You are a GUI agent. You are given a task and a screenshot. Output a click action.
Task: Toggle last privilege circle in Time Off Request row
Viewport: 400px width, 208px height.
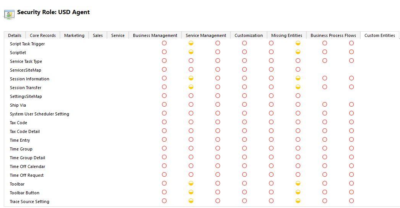pyautogui.click(x=351, y=174)
